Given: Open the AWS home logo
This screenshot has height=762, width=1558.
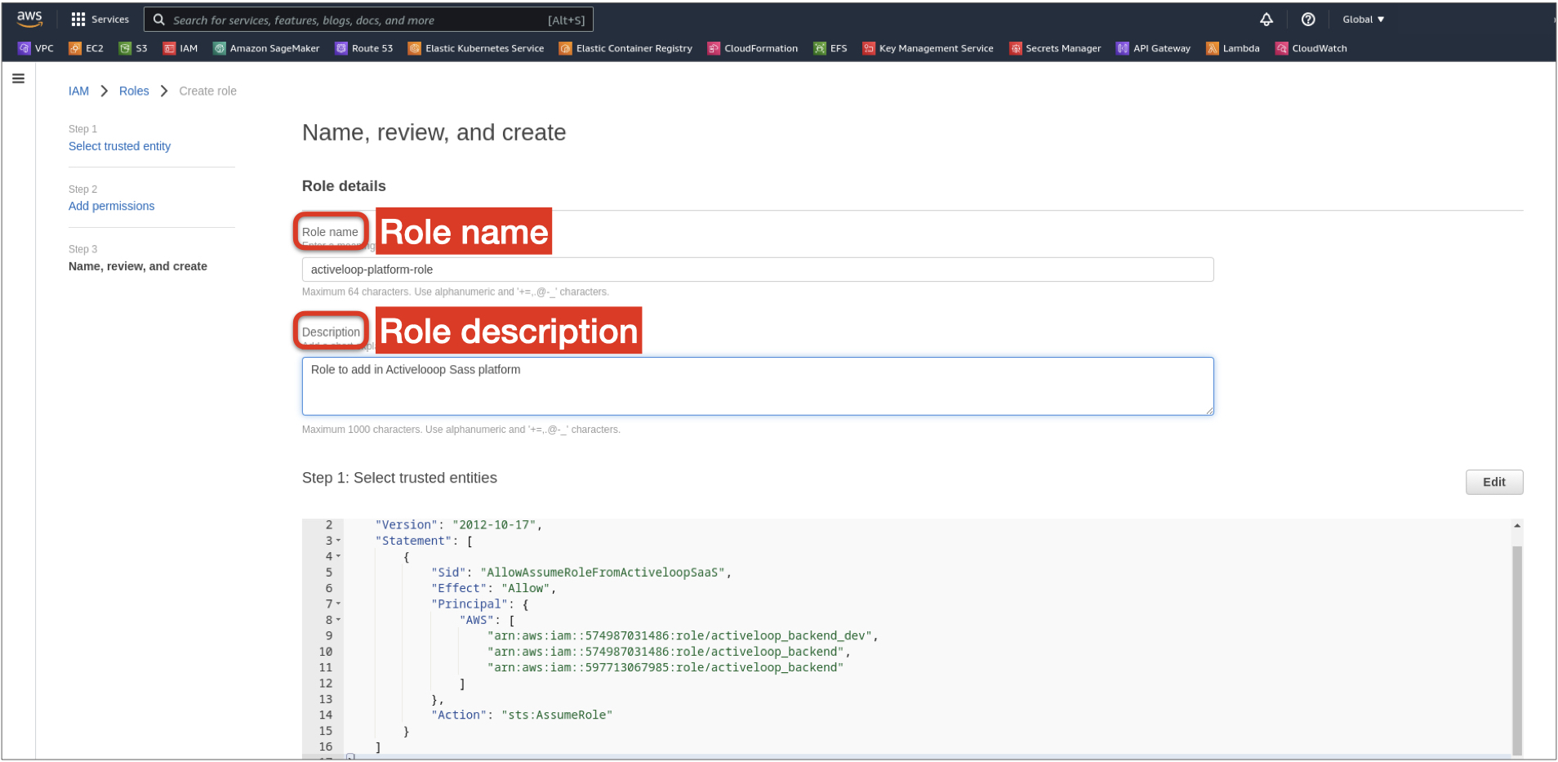Looking at the screenshot, I should coord(29,19).
